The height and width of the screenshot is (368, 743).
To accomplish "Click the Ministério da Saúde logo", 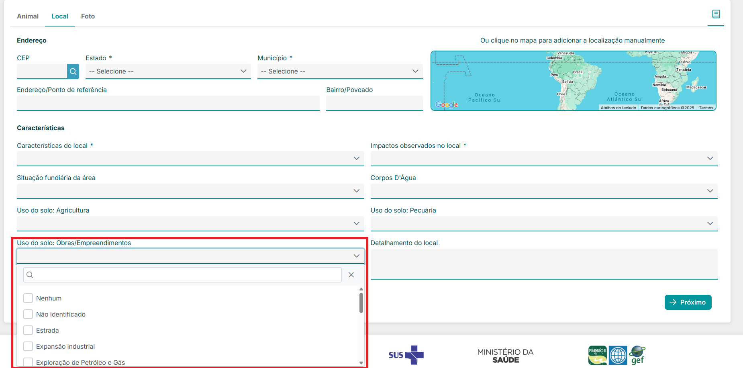I will (505, 356).
